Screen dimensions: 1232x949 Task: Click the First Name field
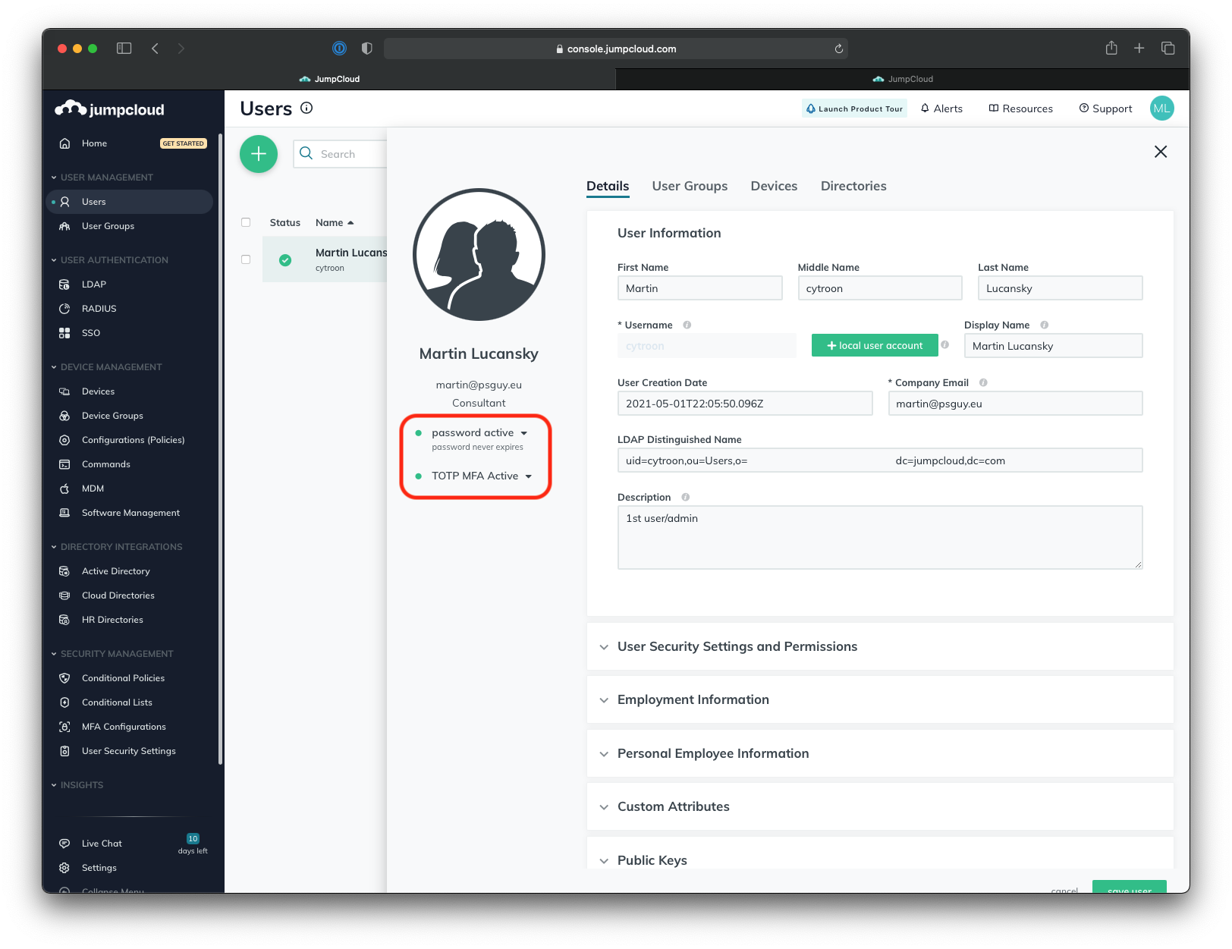(x=699, y=288)
